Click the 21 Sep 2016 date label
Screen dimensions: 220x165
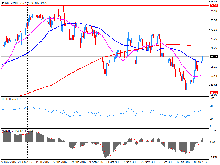96,162
